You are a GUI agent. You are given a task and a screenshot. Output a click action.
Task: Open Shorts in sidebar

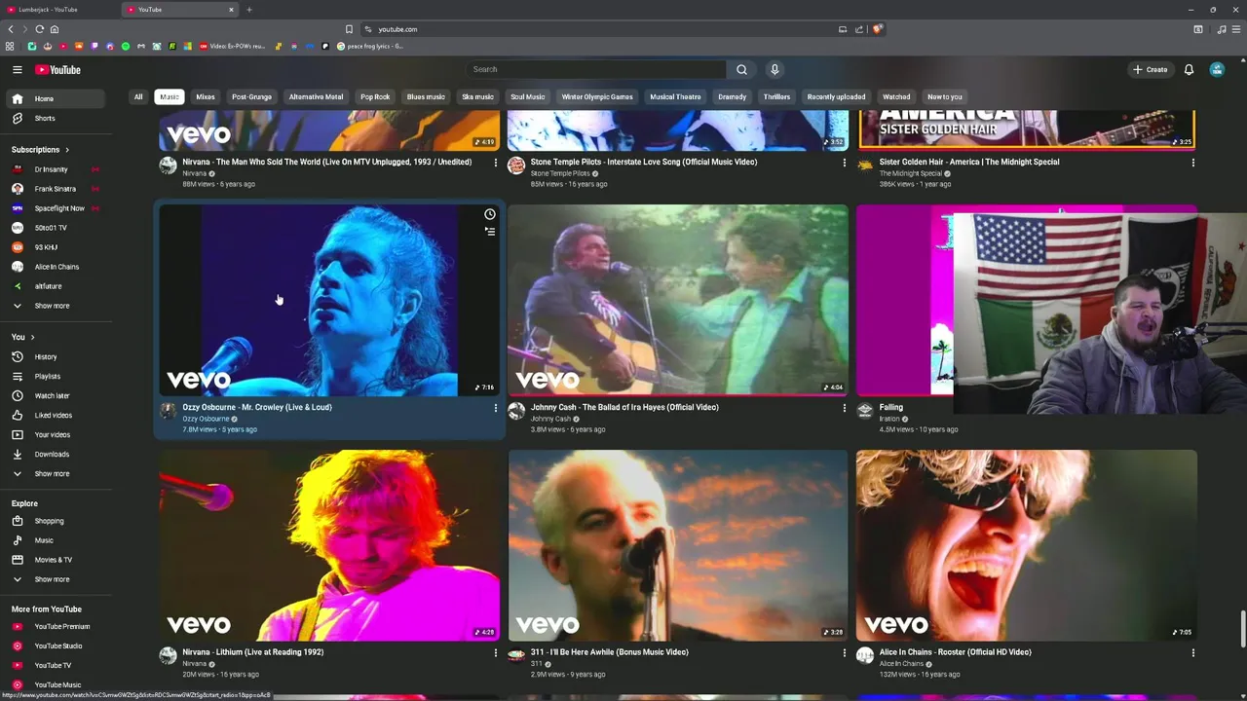coord(57,118)
